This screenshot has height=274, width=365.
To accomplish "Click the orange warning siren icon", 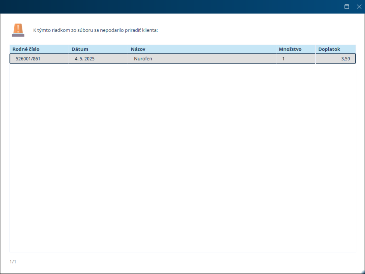I will point(18,30).
